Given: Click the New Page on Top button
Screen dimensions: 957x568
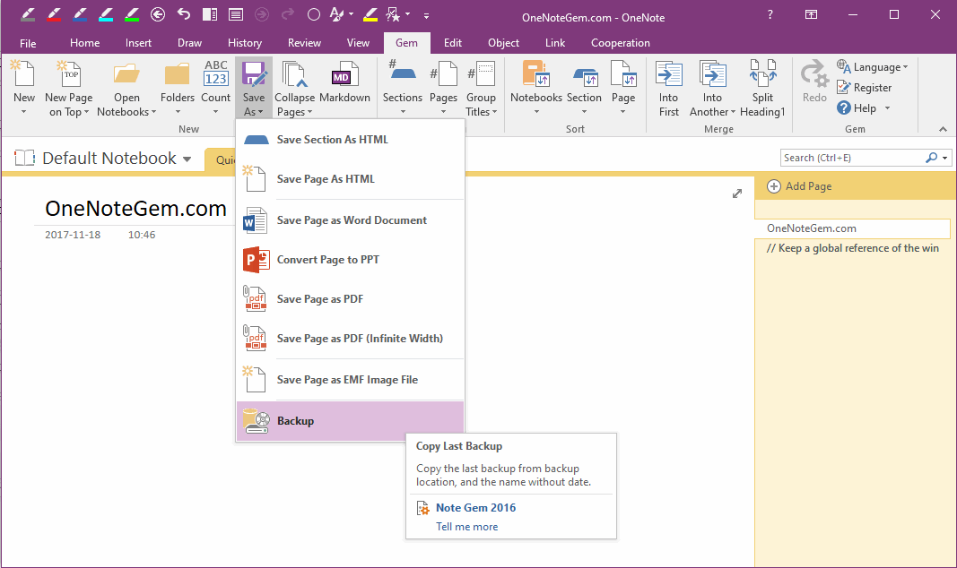Looking at the screenshot, I should point(68,89).
